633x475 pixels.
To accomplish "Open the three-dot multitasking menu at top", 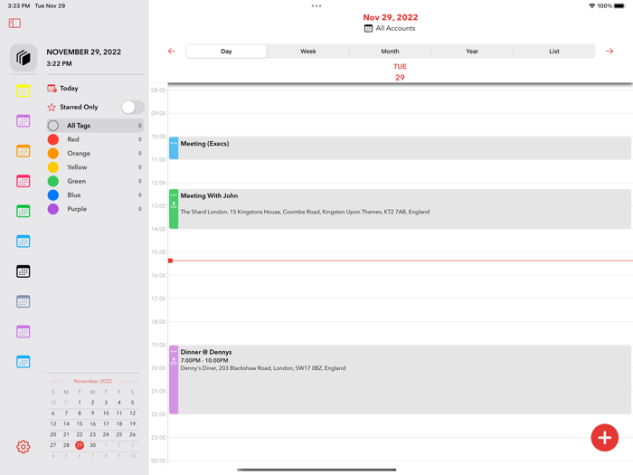I will point(316,5).
